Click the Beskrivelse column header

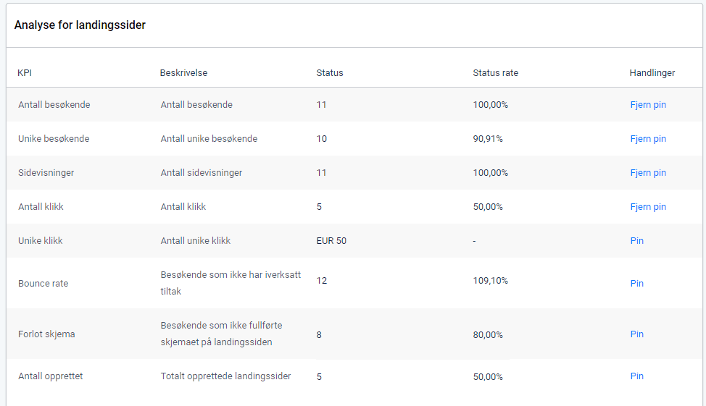click(183, 73)
